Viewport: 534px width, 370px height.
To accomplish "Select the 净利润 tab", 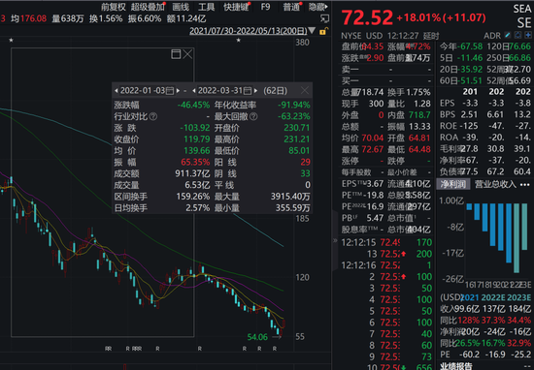I will 453,184.
